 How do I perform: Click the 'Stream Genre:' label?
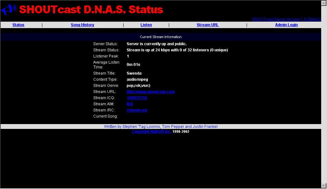(106, 86)
